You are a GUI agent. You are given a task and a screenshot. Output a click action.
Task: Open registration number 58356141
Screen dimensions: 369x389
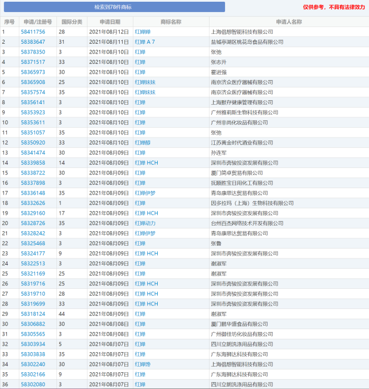pyautogui.click(x=33, y=102)
